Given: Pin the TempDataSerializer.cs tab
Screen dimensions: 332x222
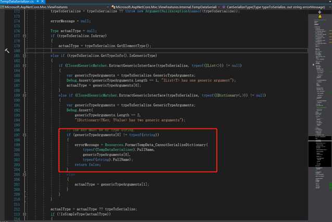Looking at the screenshot, I should tap(38, 2).
